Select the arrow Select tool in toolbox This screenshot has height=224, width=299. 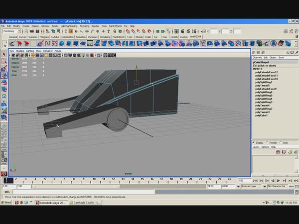pyautogui.click(x=4, y=54)
